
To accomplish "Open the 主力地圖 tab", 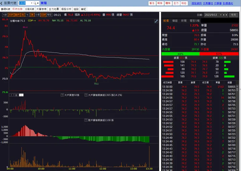I will click(x=54, y=9).
